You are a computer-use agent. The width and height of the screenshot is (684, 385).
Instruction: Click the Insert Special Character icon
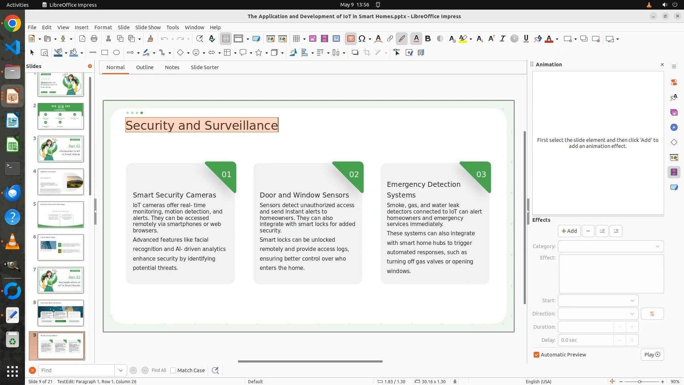[362, 39]
